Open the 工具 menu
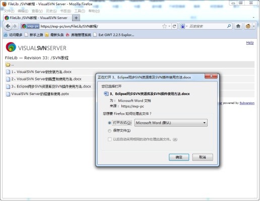This screenshot has height=201, width=260. (x=80, y=11)
